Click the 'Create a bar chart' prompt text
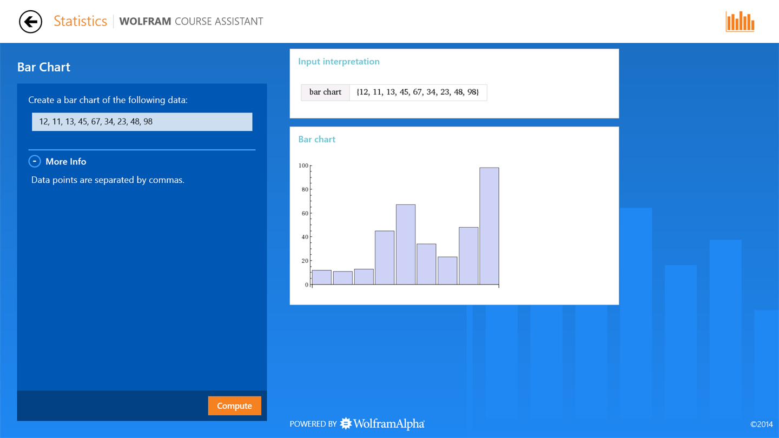 pyautogui.click(x=108, y=100)
